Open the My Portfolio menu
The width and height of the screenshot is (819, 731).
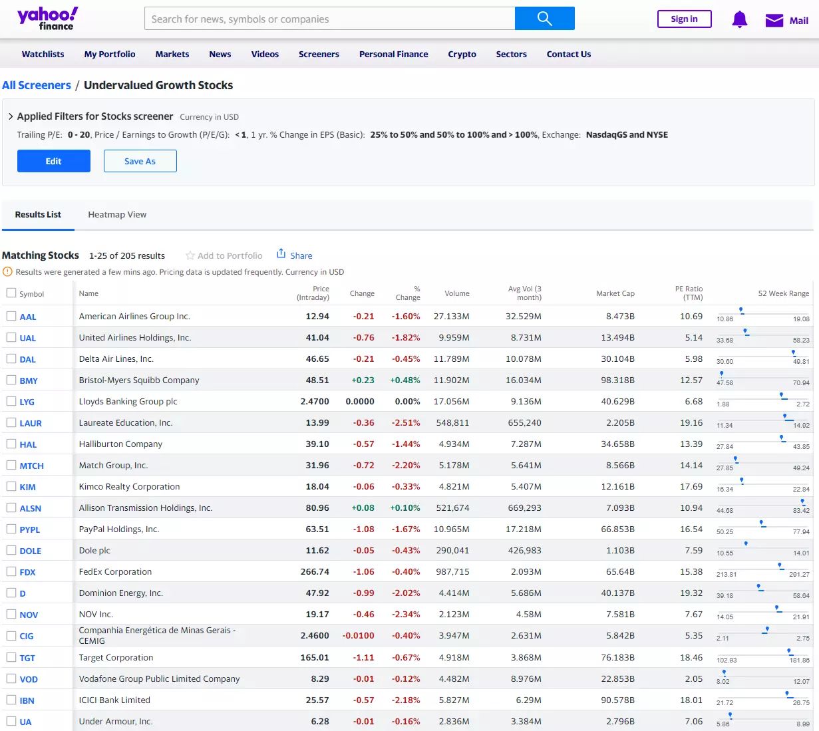[110, 55]
